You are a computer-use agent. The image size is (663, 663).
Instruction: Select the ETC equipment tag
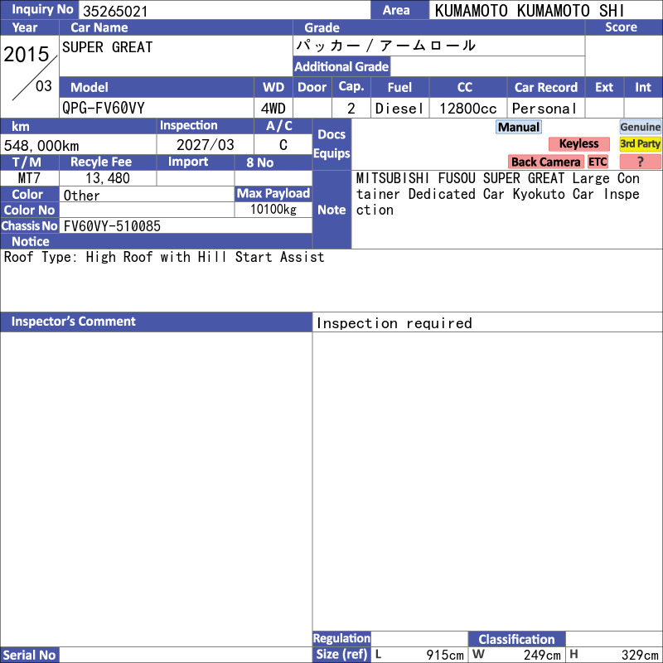coord(598,162)
